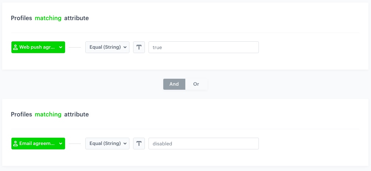Click the chevron on the Email agreement attribute button

click(x=61, y=144)
